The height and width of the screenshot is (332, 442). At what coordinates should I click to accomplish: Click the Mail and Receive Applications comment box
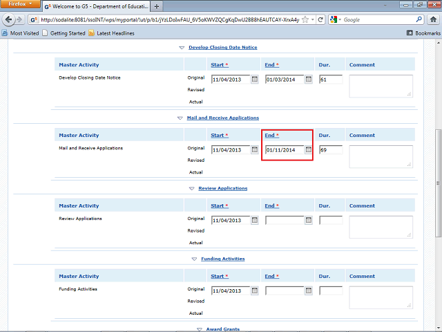[381, 157]
